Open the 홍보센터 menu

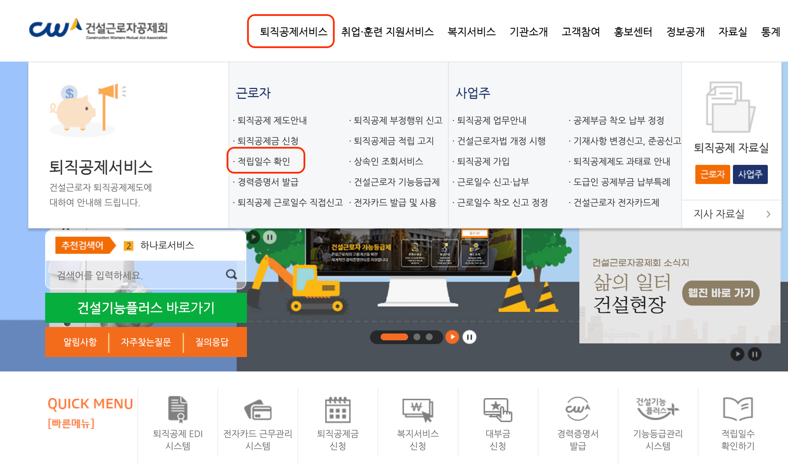coord(632,32)
